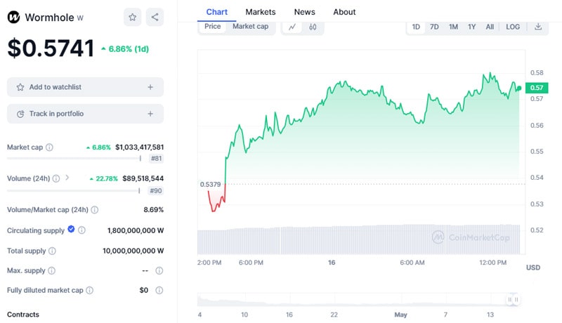The height and width of the screenshot is (323, 562).
Task: Open info icon beside Max. supply label
Action: click(51, 271)
